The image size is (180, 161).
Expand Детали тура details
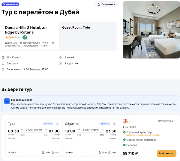[x=167, y=121]
